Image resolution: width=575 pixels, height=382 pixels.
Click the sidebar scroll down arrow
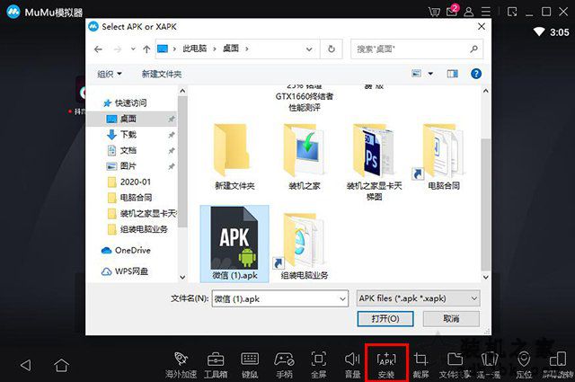pos(182,278)
